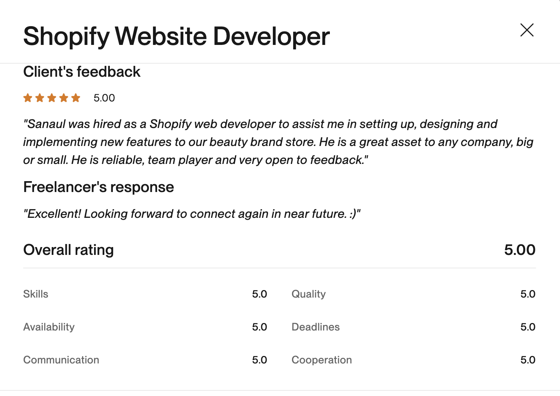Click the overall 5.00 rating value

click(x=520, y=250)
